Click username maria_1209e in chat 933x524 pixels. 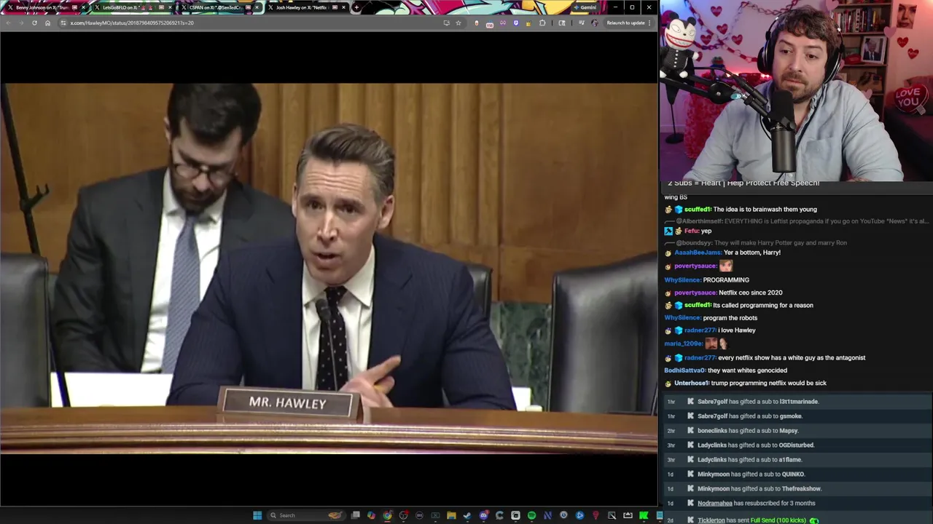pos(683,344)
